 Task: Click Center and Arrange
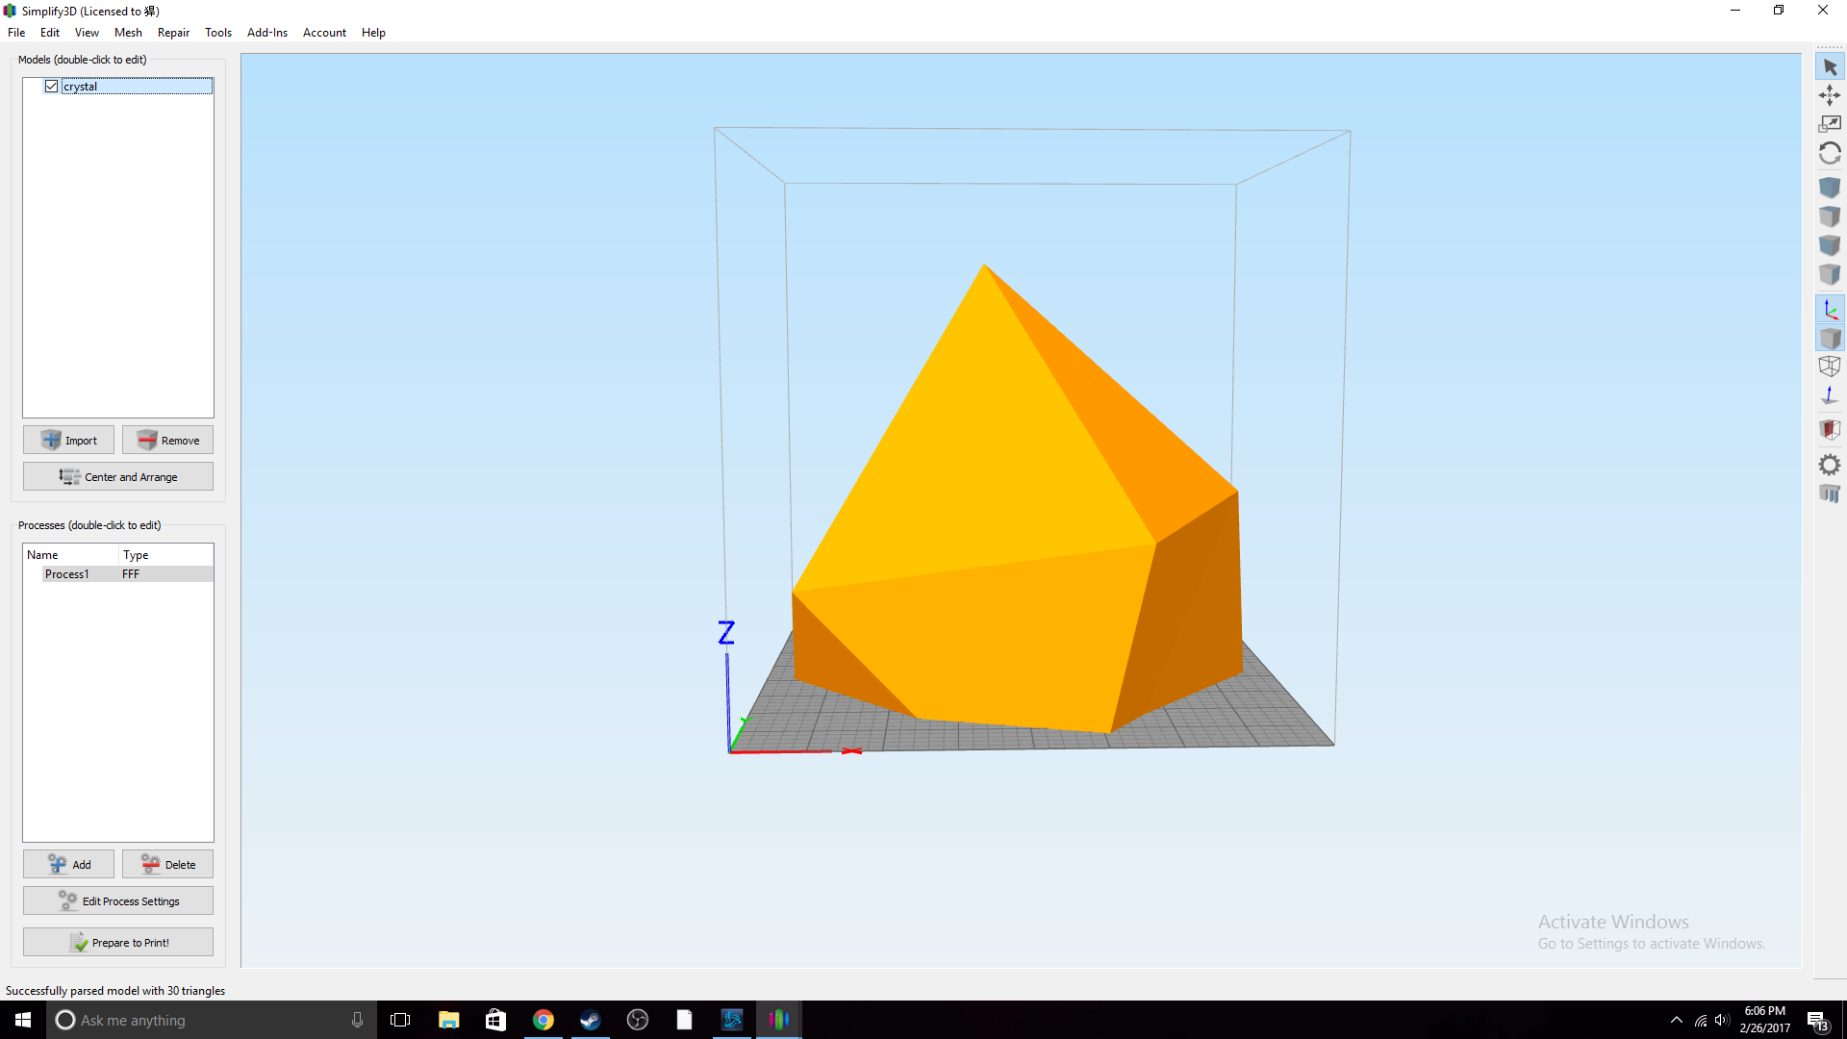click(x=118, y=477)
